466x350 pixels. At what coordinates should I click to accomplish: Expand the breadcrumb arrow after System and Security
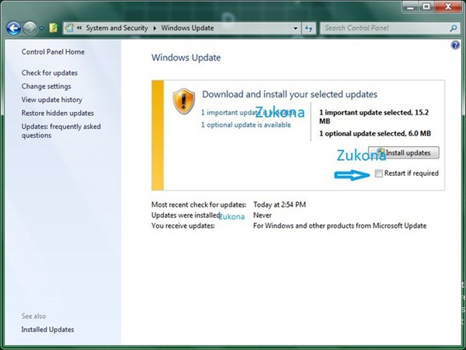154,28
